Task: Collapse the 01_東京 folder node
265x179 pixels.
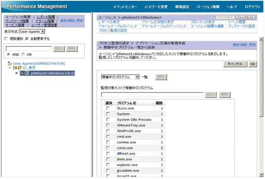Action: coord(10,68)
